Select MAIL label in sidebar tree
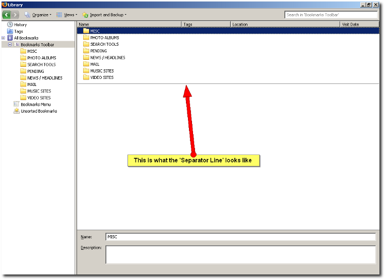 click(x=32, y=84)
